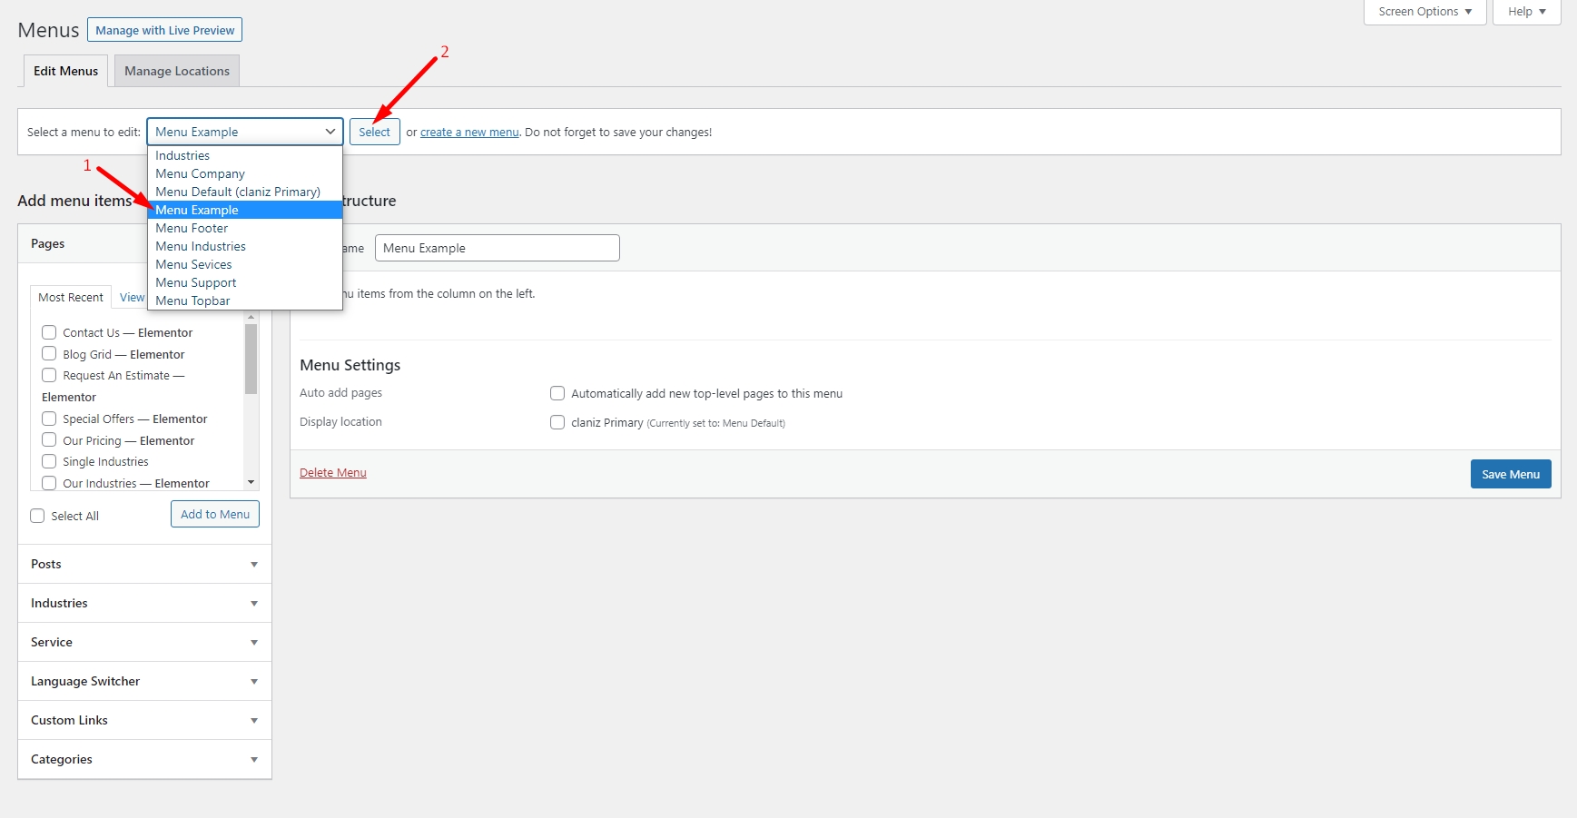Enable automatically add new top-level pages
1577x818 pixels.
click(557, 393)
